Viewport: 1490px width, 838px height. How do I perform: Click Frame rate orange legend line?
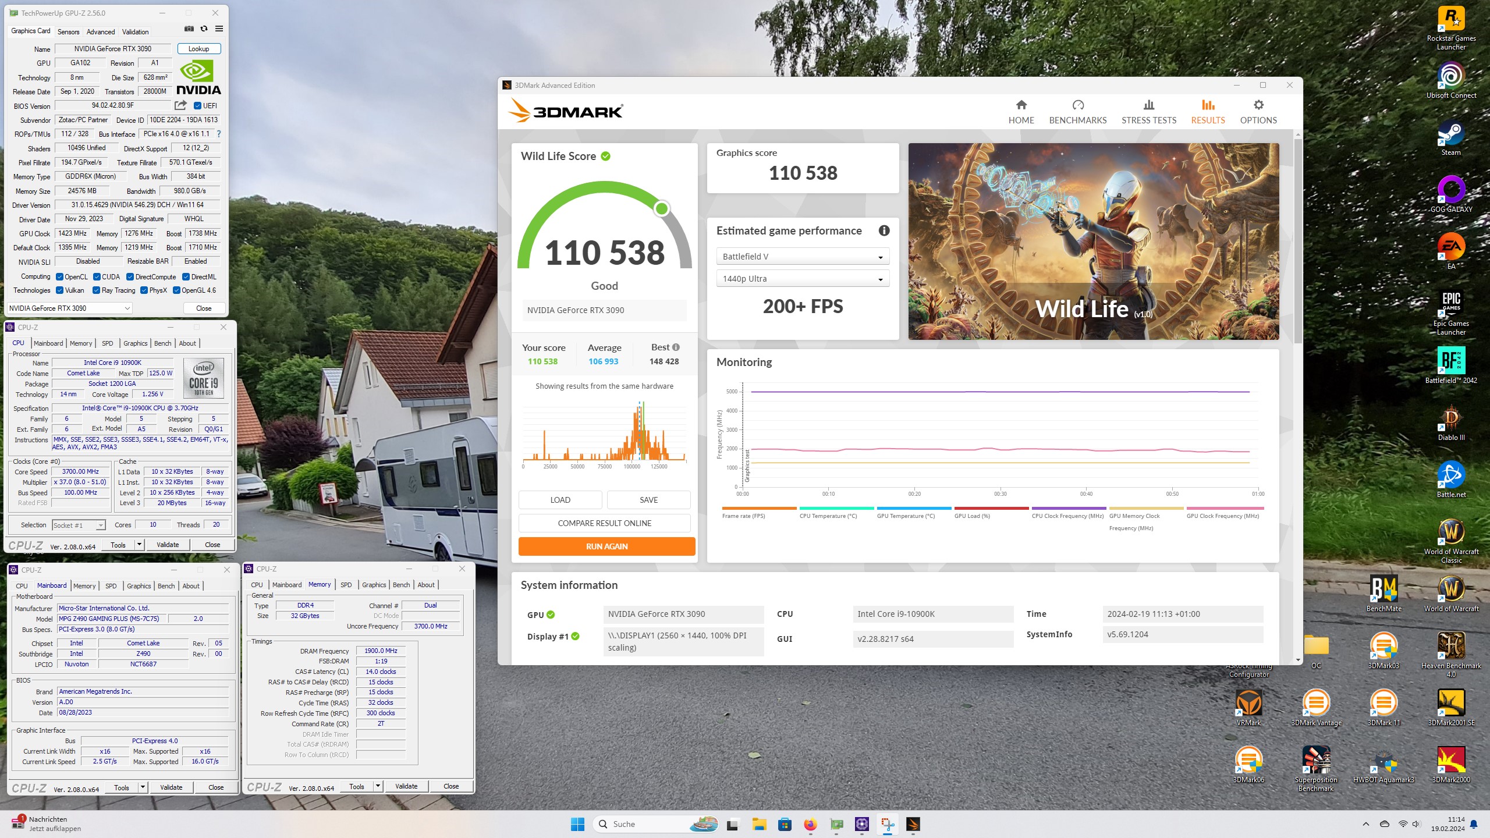[x=758, y=508]
